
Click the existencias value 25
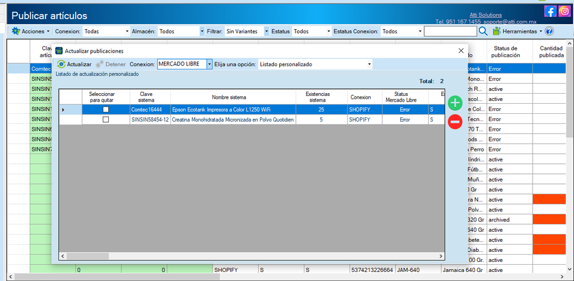321,109
